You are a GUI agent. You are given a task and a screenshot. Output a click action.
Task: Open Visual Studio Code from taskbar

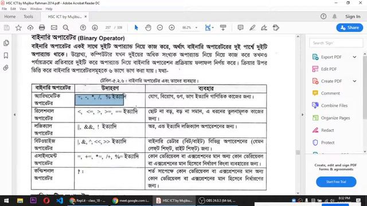tap(60, 201)
